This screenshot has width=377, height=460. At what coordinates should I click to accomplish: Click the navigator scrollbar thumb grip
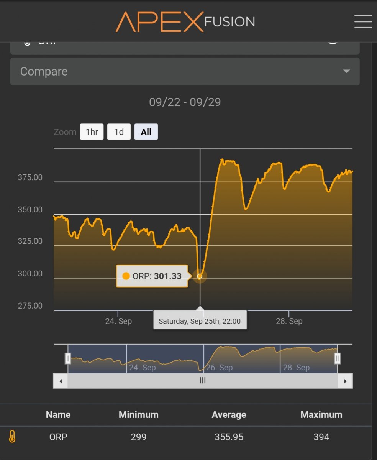point(203,381)
